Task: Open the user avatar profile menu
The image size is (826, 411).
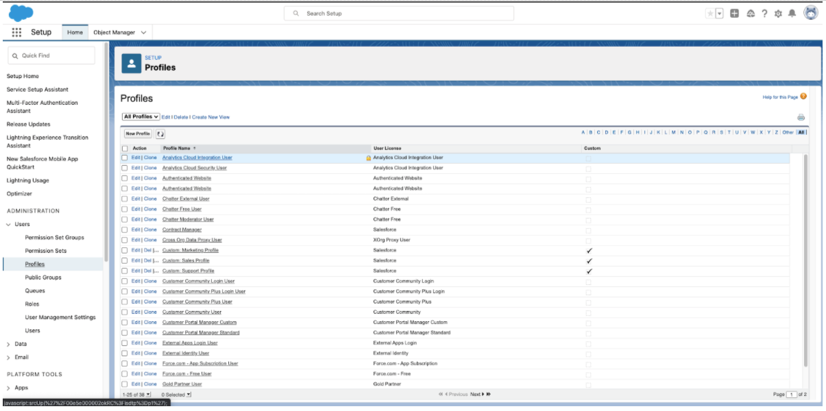Action: (810, 14)
